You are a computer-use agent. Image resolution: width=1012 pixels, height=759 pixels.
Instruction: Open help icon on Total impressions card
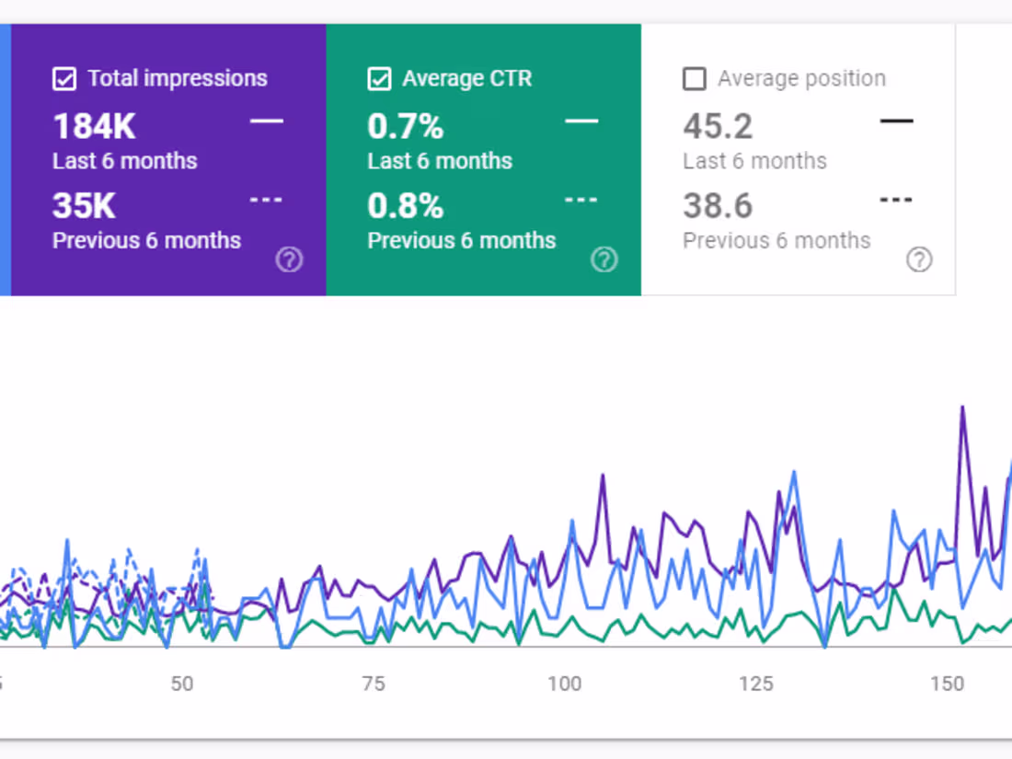coord(289,260)
